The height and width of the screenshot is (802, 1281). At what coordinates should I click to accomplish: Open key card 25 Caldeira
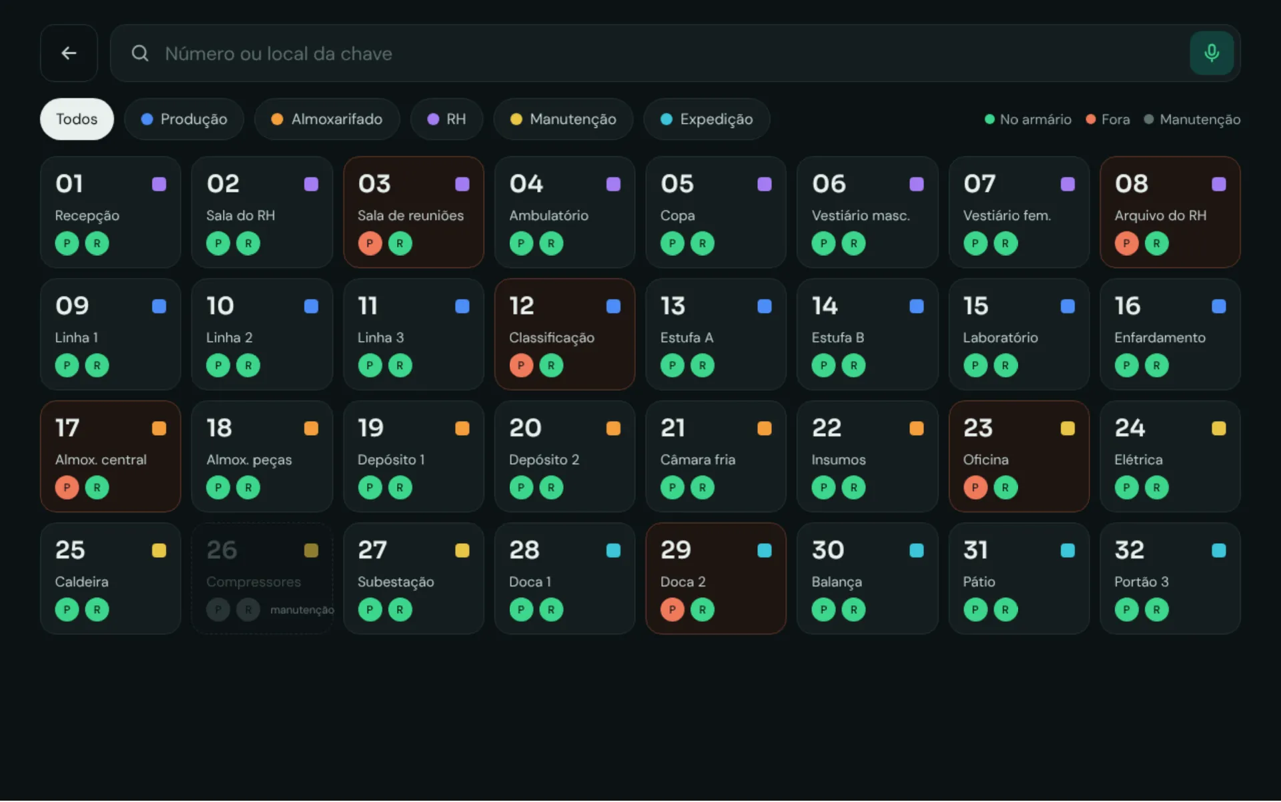pyautogui.click(x=110, y=578)
